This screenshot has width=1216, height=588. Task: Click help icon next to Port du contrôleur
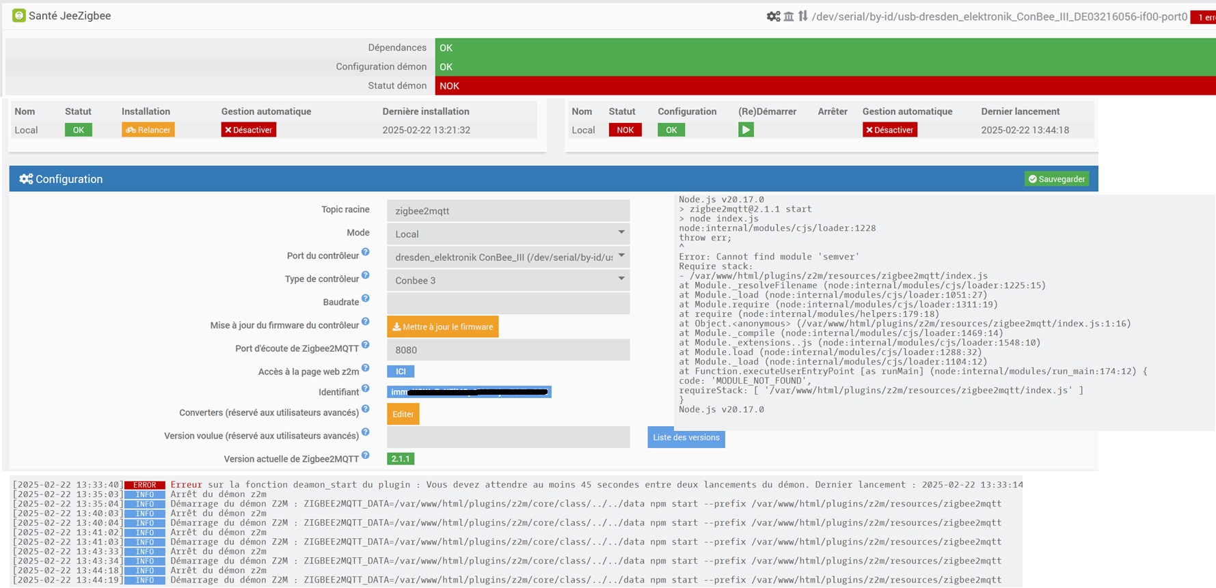[x=366, y=253]
